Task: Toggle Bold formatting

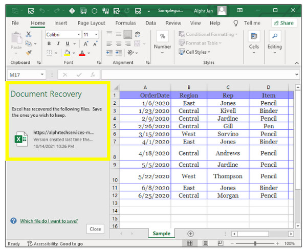Action: pyautogui.click(x=50, y=44)
